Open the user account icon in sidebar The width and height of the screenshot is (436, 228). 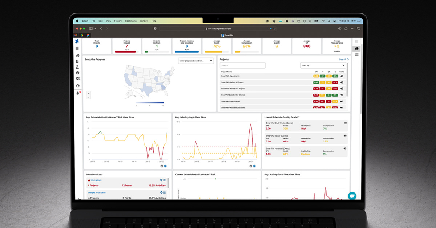pos(78,86)
